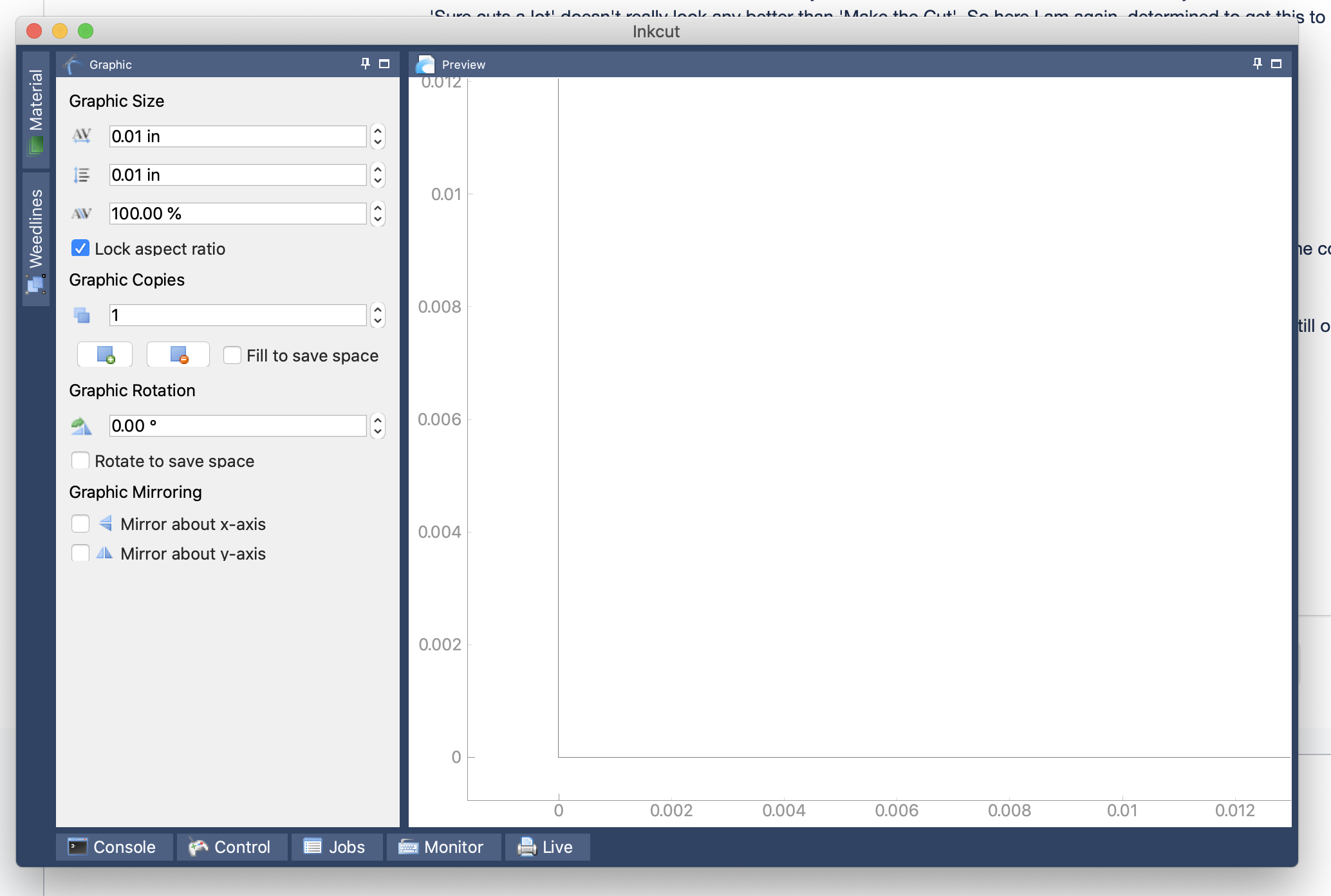Viewport: 1331px width, 896px height.
Task: Float the Graphic panel window icon
Action: click(x=384, y=64)
